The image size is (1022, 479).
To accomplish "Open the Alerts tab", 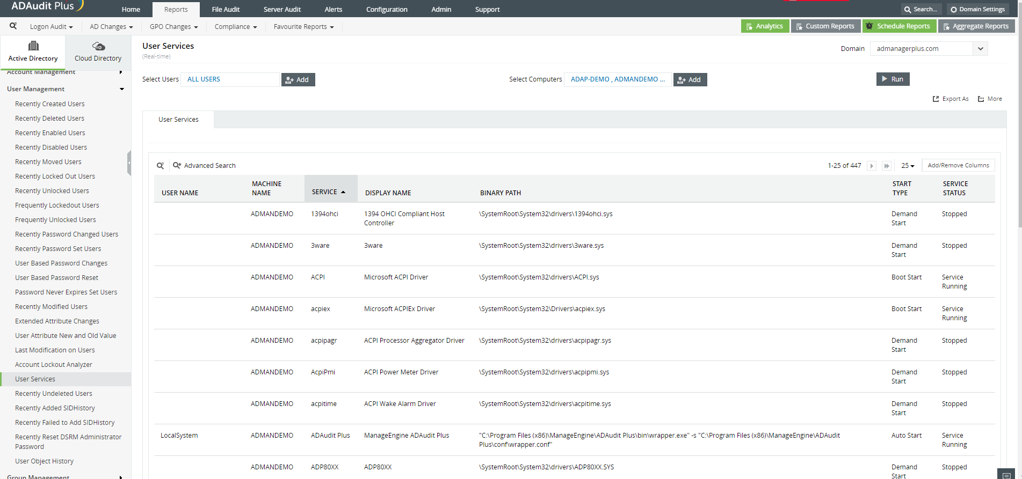I will [x=333, y=10].
